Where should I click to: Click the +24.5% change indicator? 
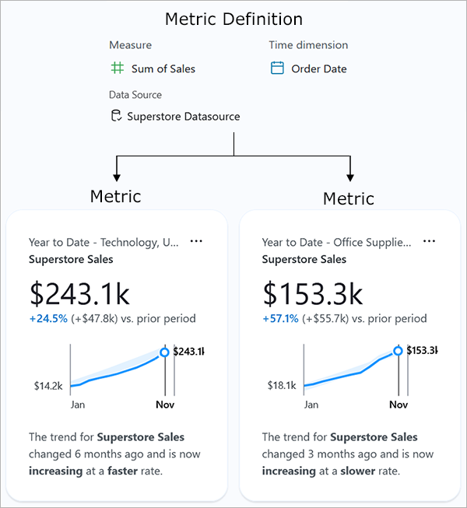pyautogui.click(x=47, y=318)
